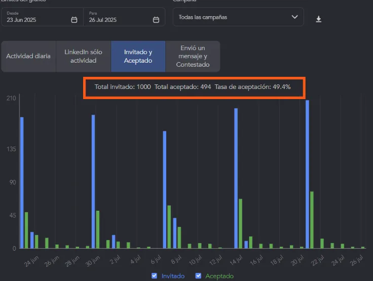This screenshot has height=281, width=373.
Task: Click Tasa de aceptación: 49.4% text
Action: [252, 87]
